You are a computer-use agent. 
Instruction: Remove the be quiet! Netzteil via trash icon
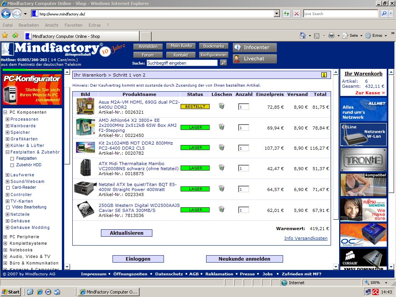[x=222, y=188]
